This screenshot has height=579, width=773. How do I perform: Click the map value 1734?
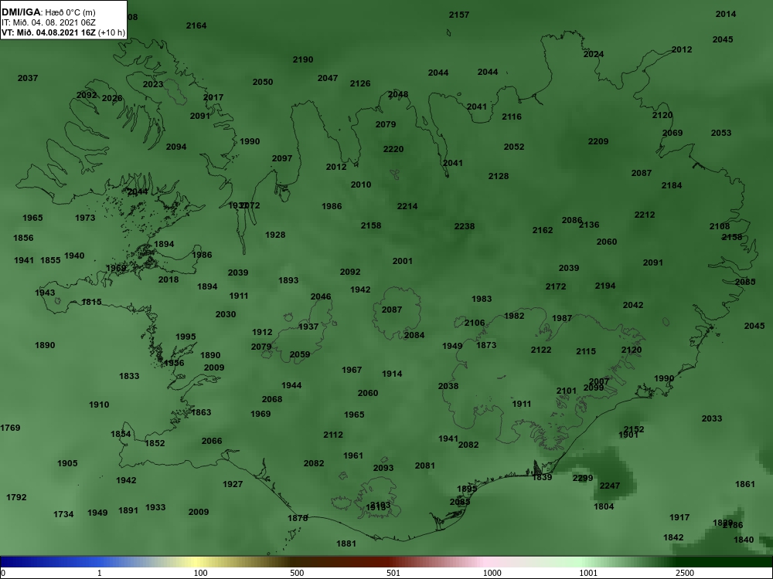tap(63, 514)
